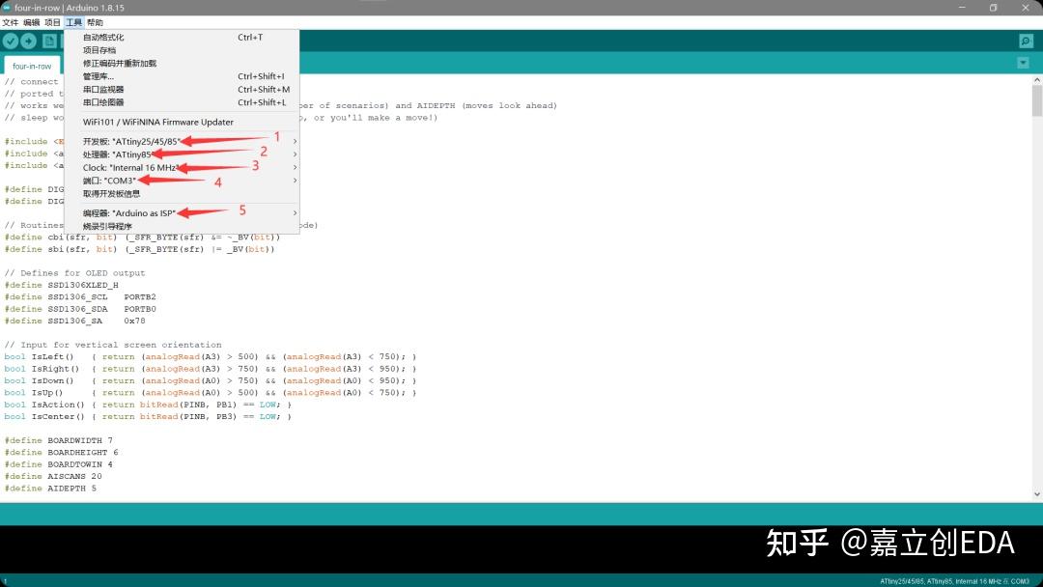Screen dimensions: 1043x587
Task: Open 串口绘图器 from Tools menu
Action: tap(101, 102)
